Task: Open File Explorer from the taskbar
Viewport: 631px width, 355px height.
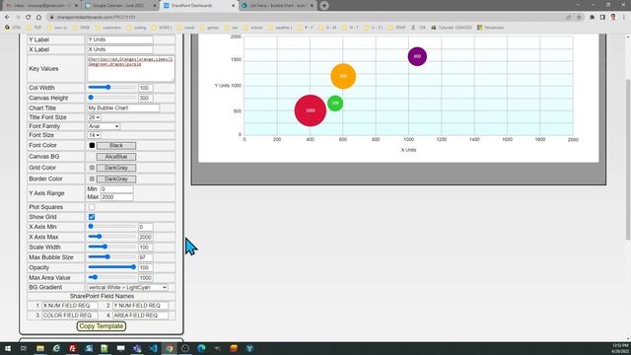Action: tap(40, 348)
